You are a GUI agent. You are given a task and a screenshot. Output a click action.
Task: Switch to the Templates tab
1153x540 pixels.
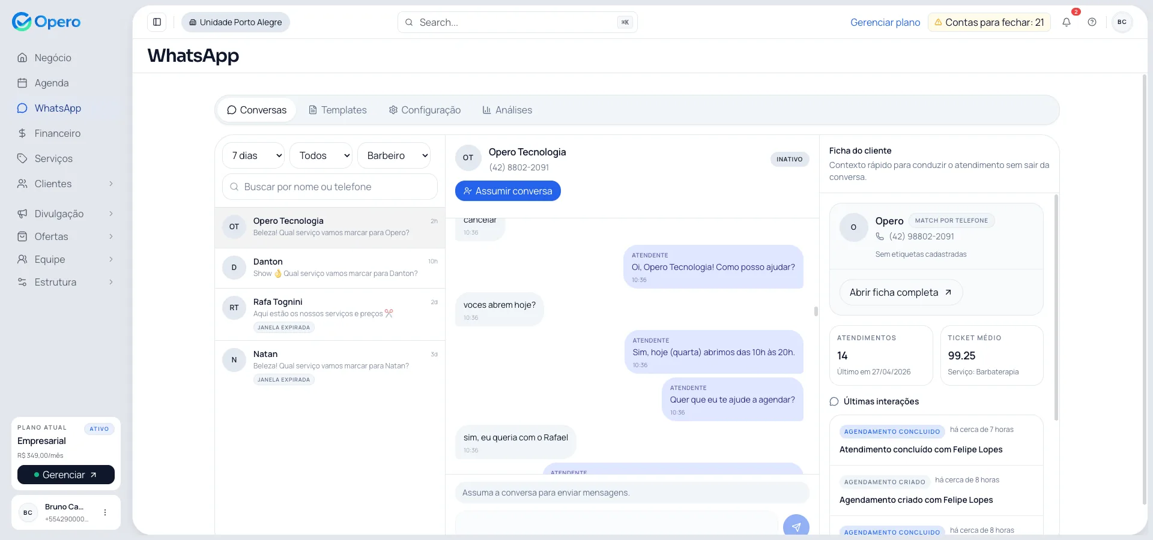337,110
